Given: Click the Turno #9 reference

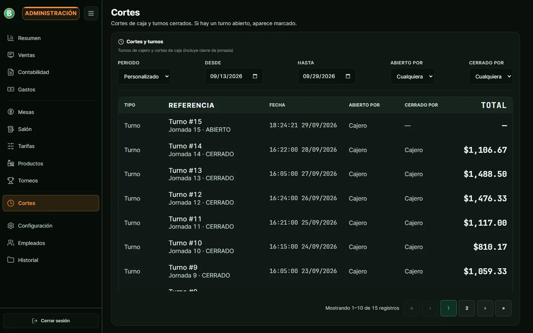Looking at the screenshot, I should point(183,268).
